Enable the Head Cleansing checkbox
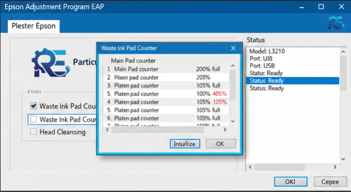This screenshot has height=192, width=351. (34, 131)
